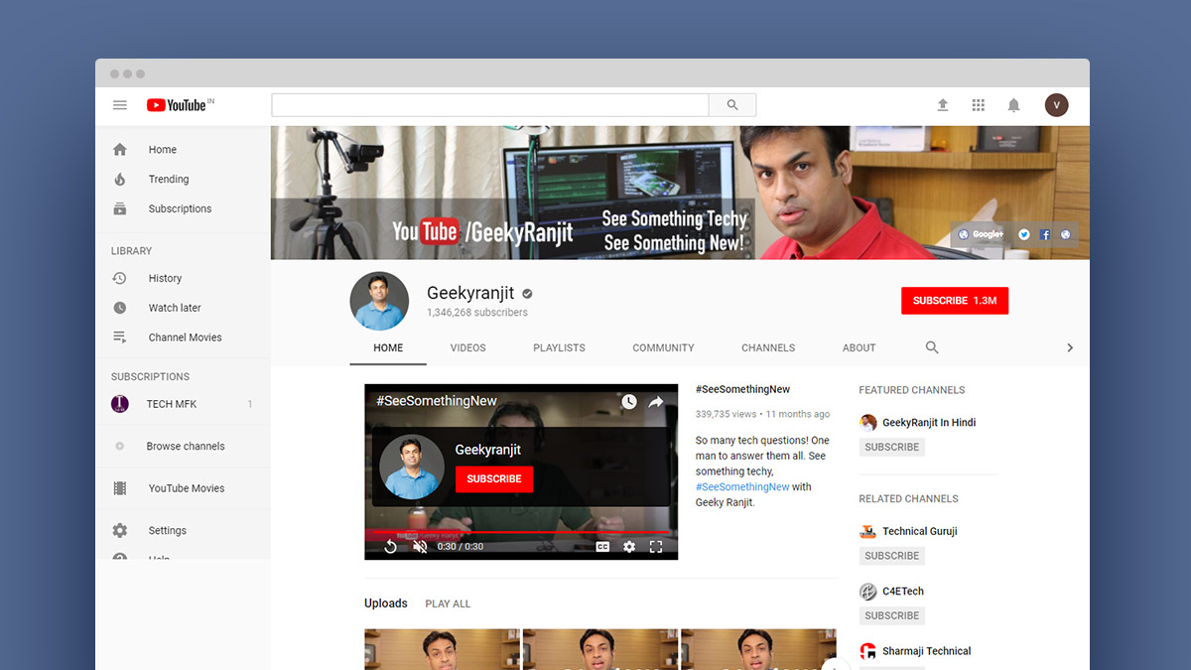Viewport: 1191px width, 670px height.
Task: Click the Facebook icon on the banner
Action: point(1045,234)
